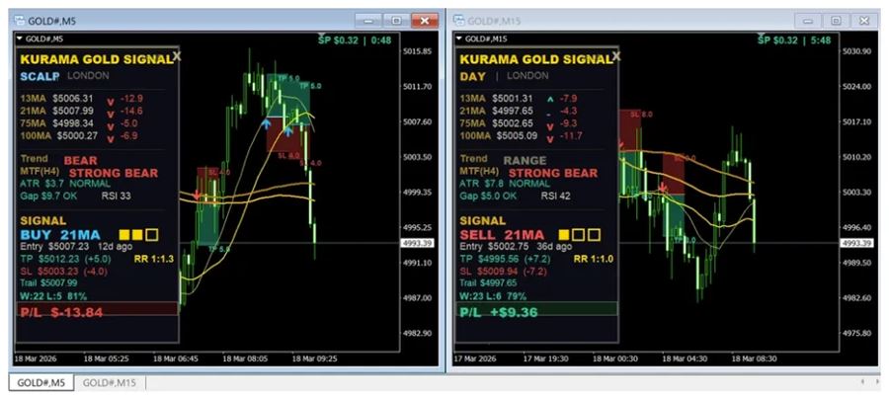Click ATR $7.8 NORMAL line
Image resolution: width=889 pixels, height=395 pixels.
504,184
